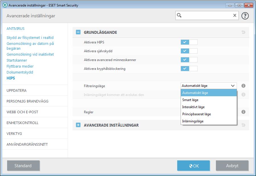Screen dimensions: 256x176
Task: Click the search magnifier icon
Action: point(179,15)
